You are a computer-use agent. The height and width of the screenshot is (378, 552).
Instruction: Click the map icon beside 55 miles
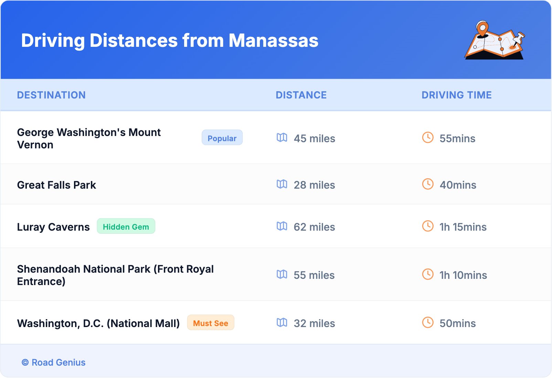click(x=282, y=274)
